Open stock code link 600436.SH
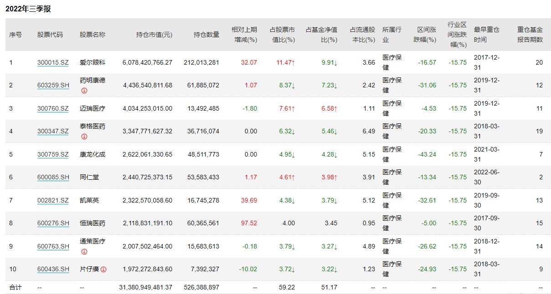 [53, 269]
